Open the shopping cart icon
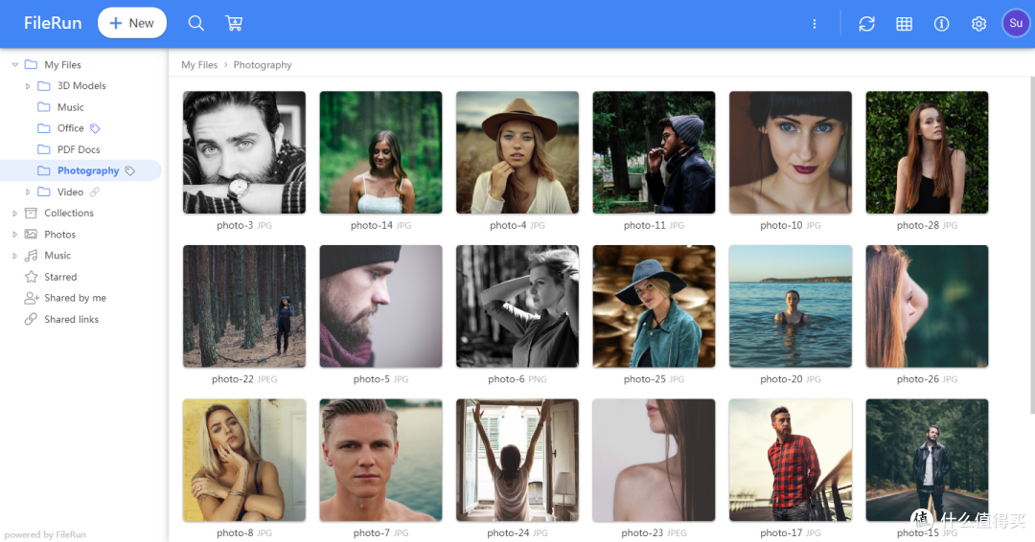The width and height of the screenshot is (1035, 542). (234, 23)
